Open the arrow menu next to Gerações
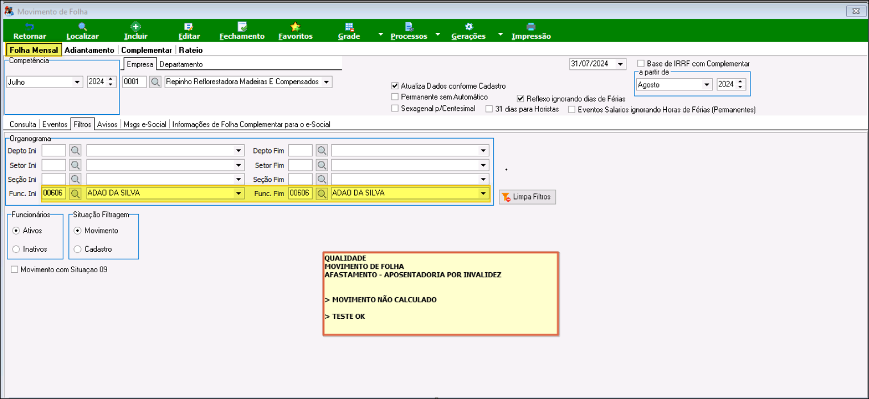The image size is (869, 399). point(500,35)
